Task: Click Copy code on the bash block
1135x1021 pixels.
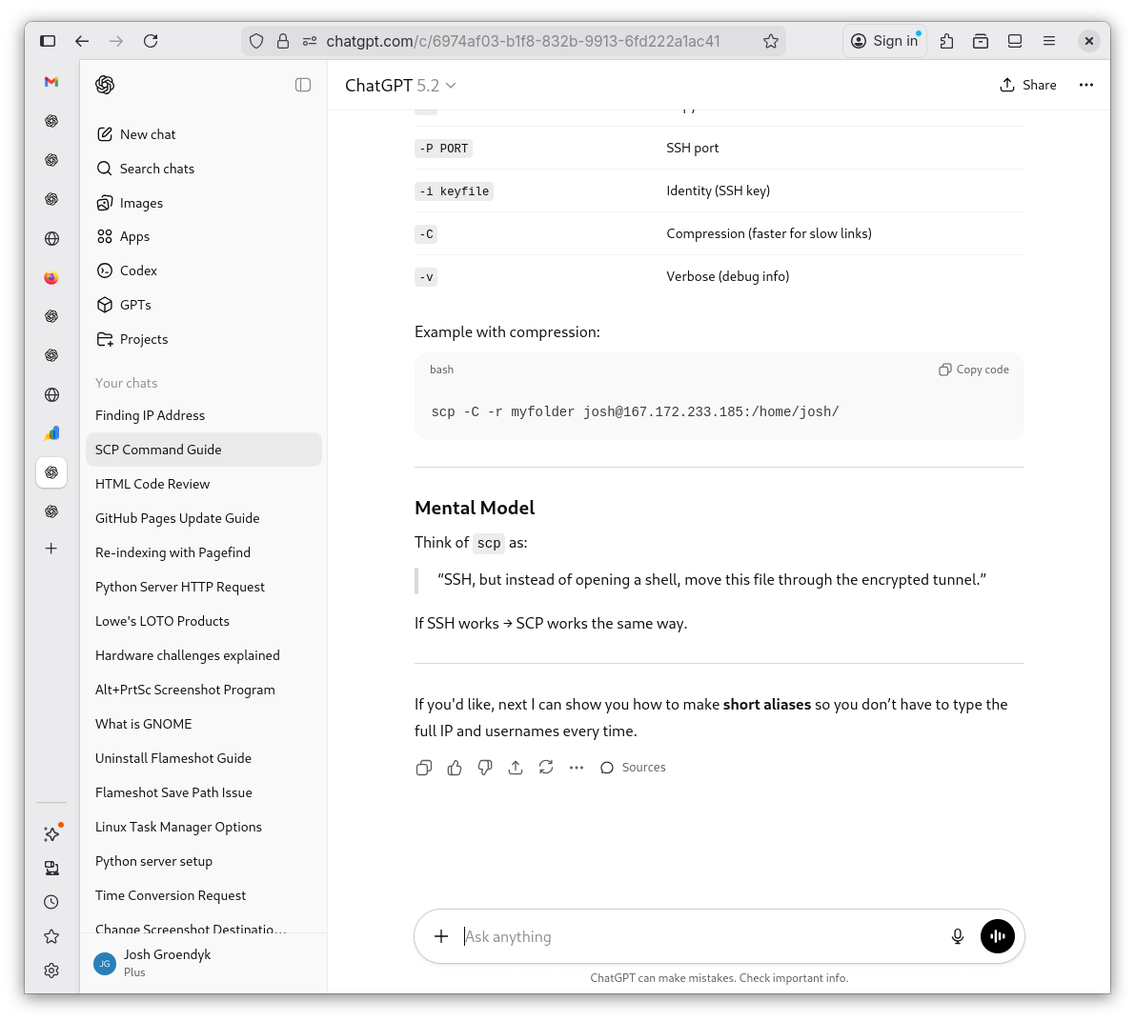Action: coord(974,370)
